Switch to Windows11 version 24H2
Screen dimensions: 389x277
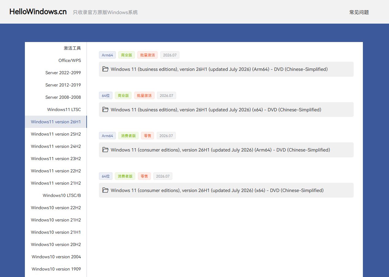click(56, 146)
